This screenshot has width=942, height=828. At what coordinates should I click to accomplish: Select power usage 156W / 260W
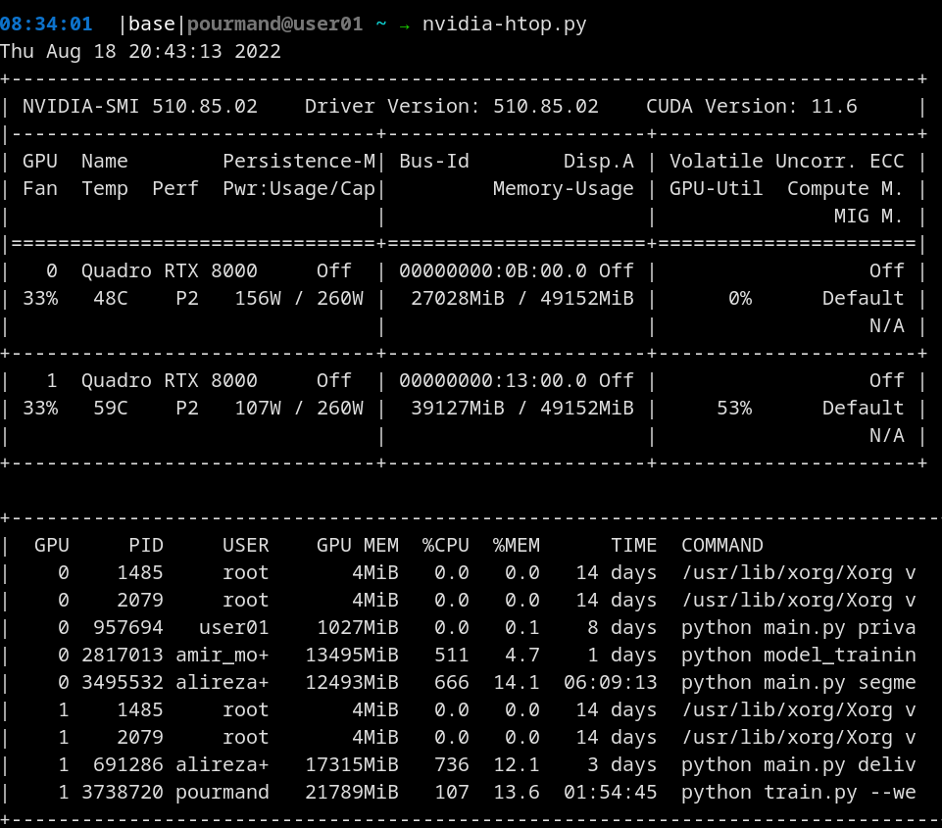click(x=299, y=299)
